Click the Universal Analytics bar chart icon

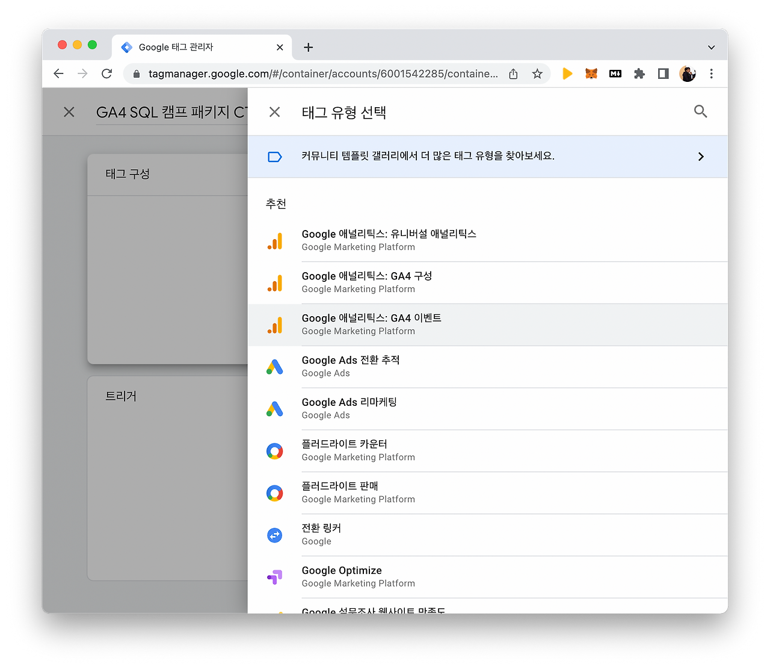coord(275,241)
